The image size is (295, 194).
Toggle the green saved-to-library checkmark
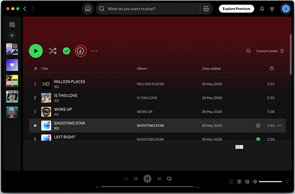click(66, 51)
